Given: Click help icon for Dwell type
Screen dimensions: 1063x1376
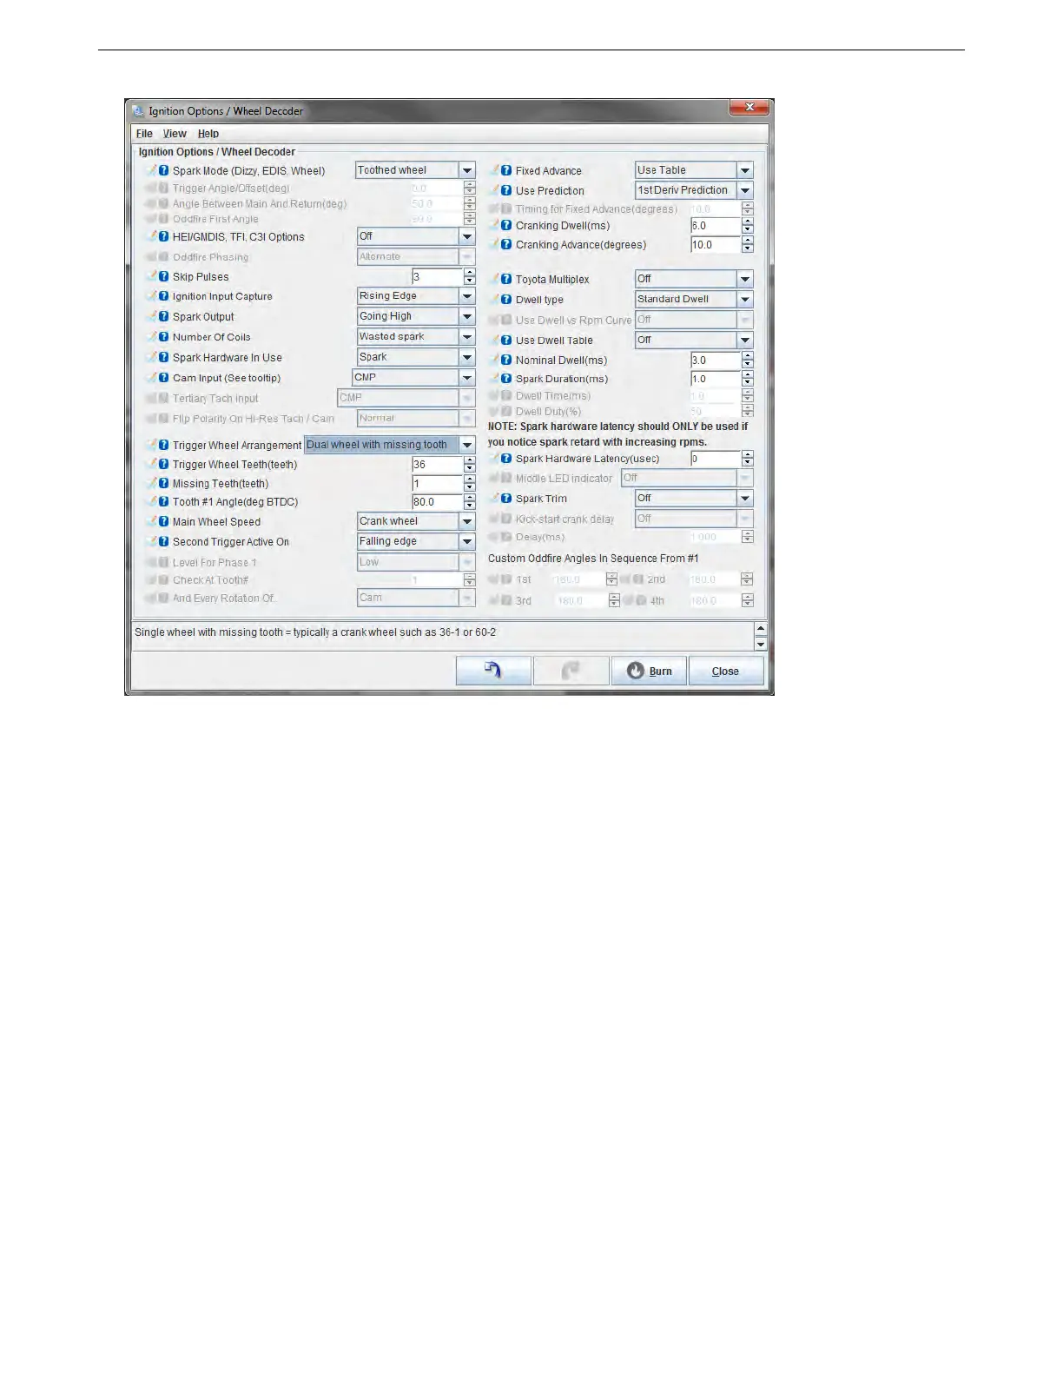Looking at the screenshot, I should [506, 300].
